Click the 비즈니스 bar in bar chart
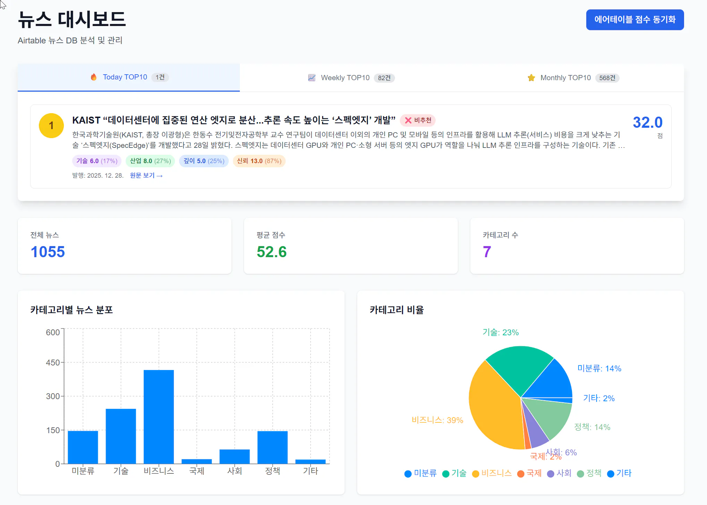Image resolution: width=707 pixels, height=505 pixels. click(159, 417)
